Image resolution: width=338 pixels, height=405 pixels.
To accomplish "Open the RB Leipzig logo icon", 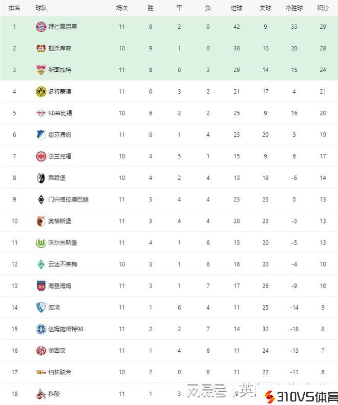I will click(41, 113).
